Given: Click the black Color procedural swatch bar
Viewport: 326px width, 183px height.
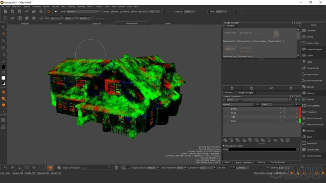Looking at the screenshot, I should pyautogui.click(x=262, y=149).
